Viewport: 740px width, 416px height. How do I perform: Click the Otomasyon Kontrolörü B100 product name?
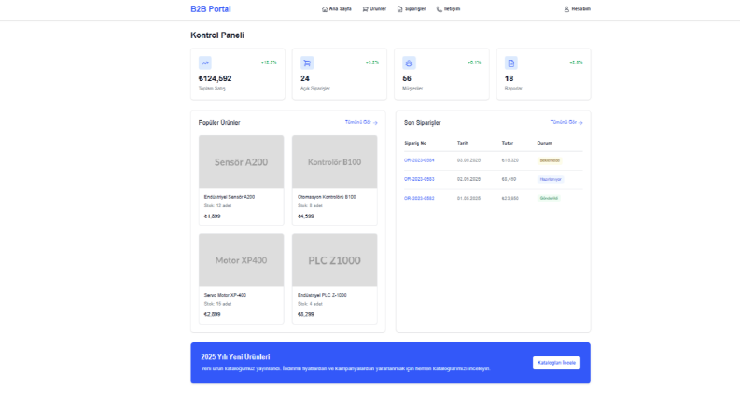coord(327,197)
